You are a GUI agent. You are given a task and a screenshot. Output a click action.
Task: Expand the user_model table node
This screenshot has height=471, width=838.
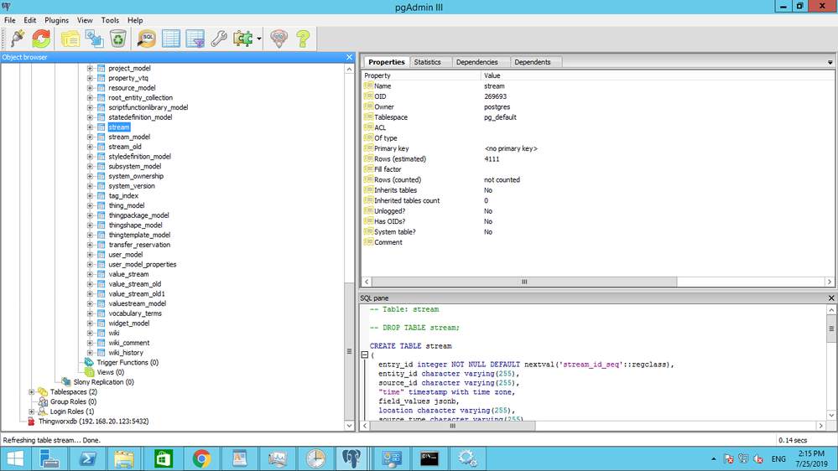[90, 255]
